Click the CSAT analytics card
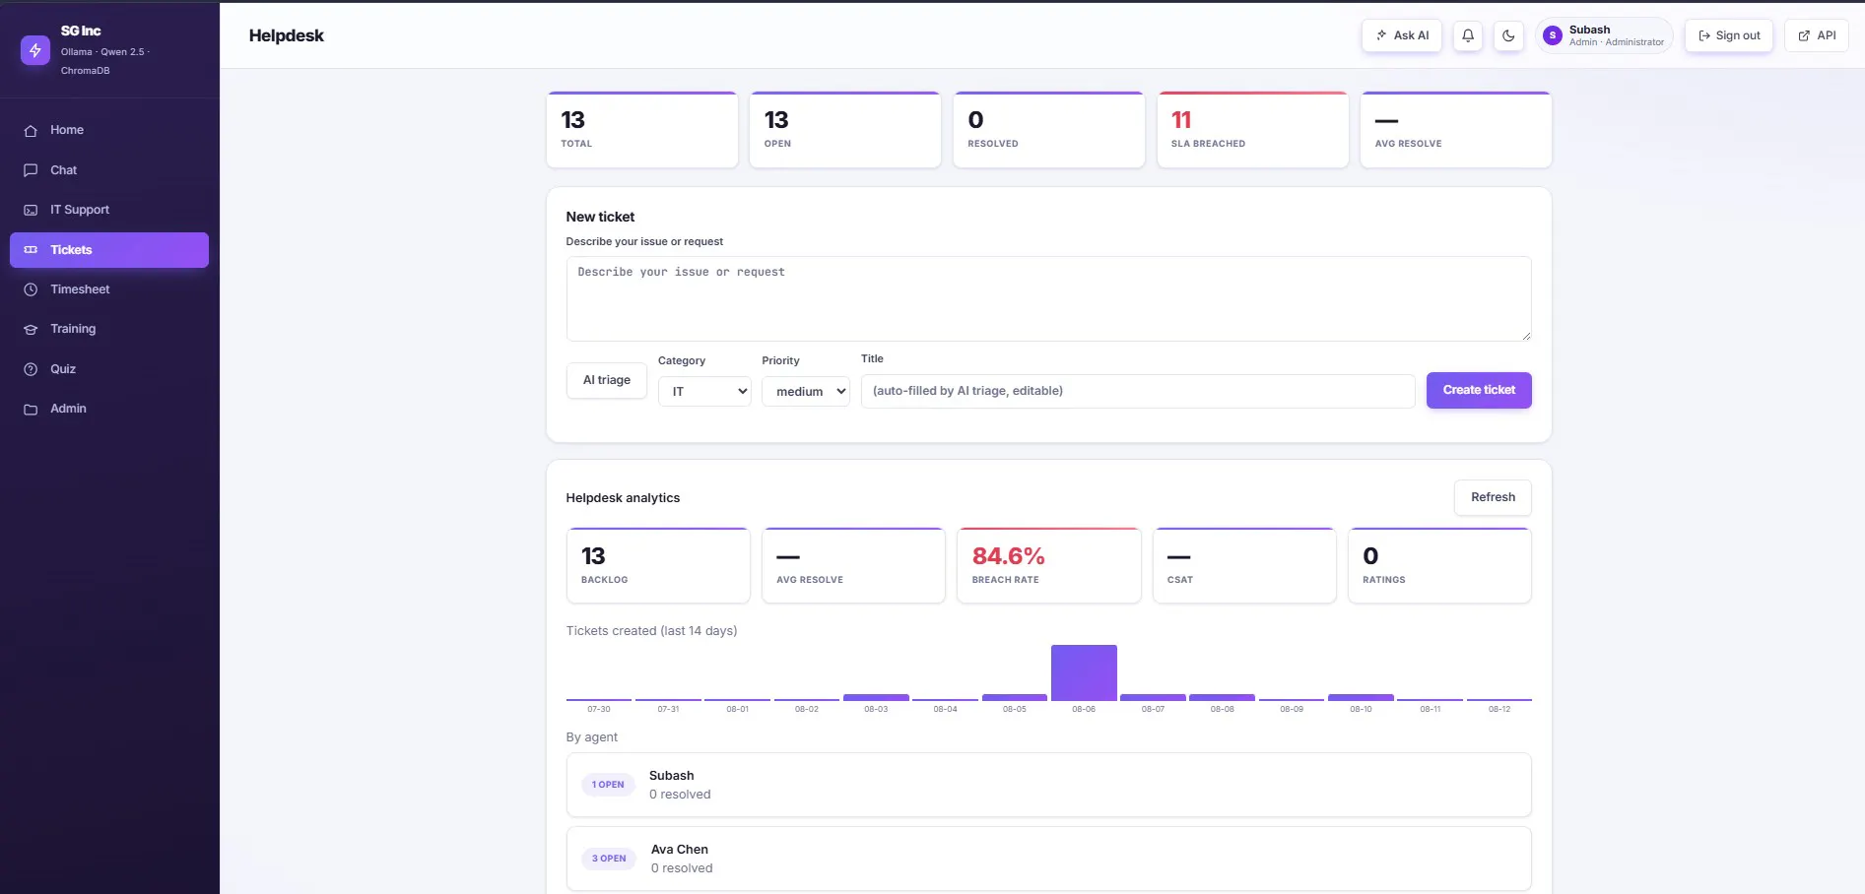This screenshot has height=894, width=1865. point(1244,565)
